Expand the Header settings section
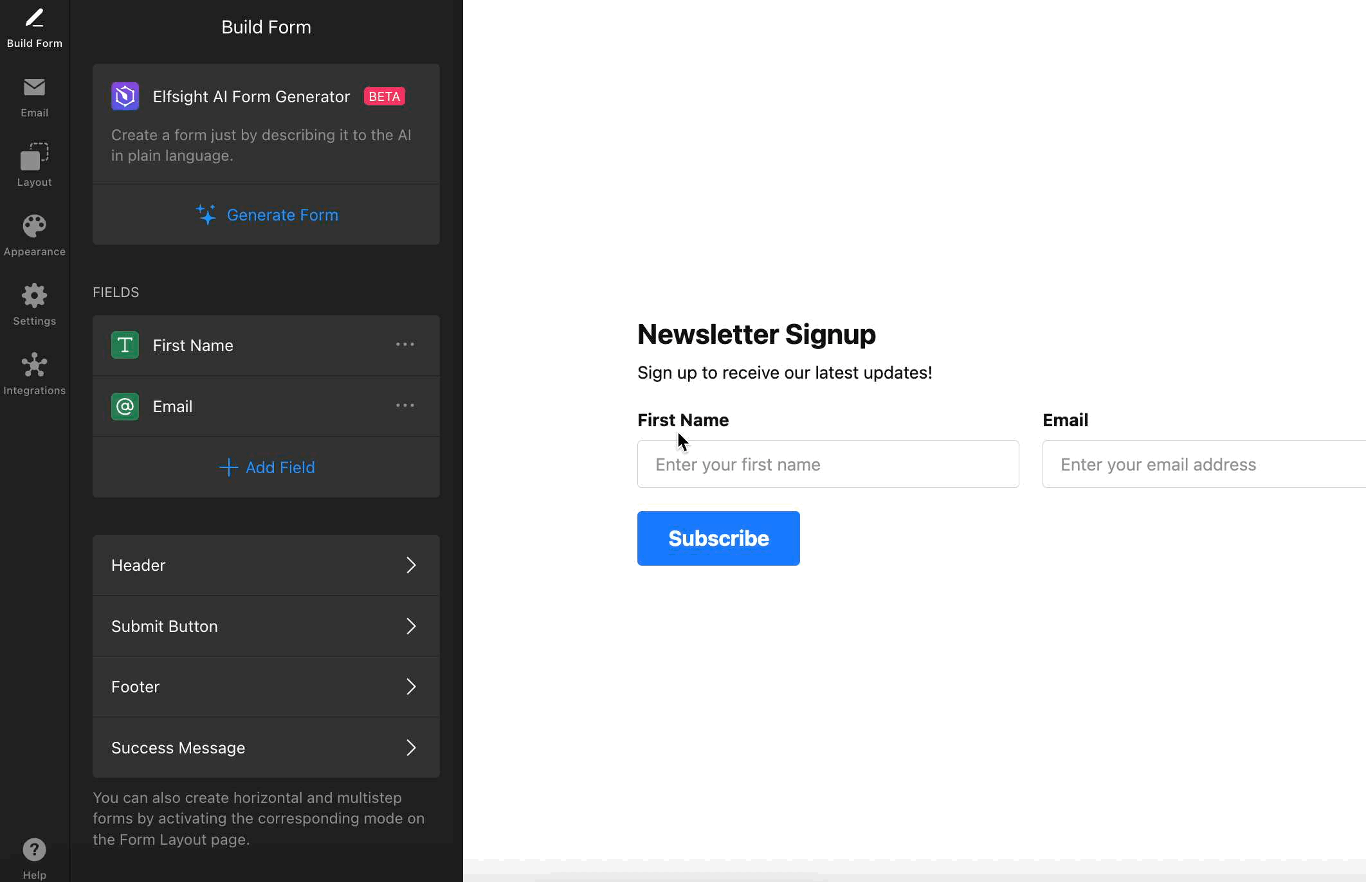The image size is (1366, 882). click(266, 565)
